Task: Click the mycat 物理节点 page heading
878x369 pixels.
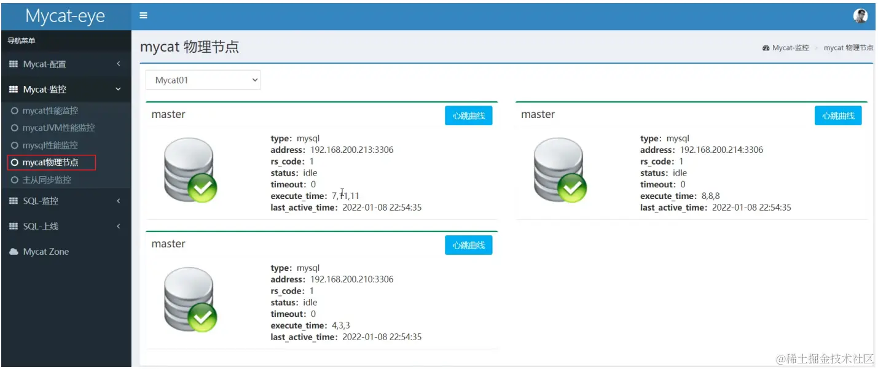Action: 189,47
